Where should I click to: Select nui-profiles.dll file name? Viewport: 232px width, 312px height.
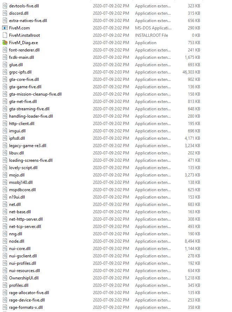pos(23,263)
